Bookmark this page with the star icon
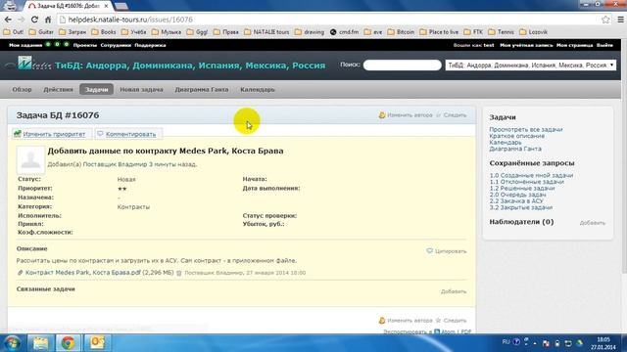The width and height of the screenshot is (627, 352). tap(605, 20)
